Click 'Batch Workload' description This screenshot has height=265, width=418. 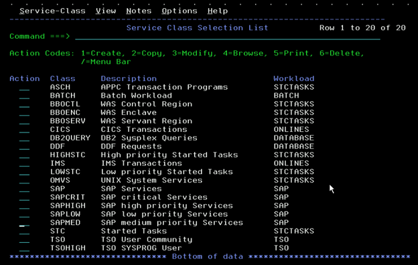pyautogui.click(x=136, y=95)
